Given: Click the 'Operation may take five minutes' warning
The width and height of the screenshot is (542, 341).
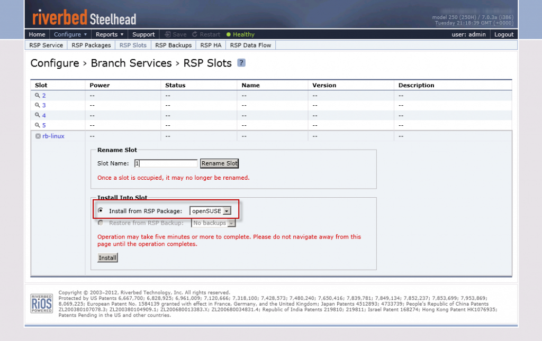Looking at the screenshot, I should [x=229, y=240].
